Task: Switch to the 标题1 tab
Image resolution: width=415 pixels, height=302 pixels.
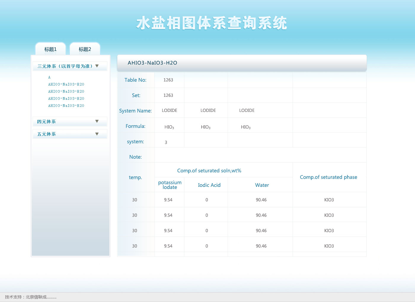Action: point(50,49)
